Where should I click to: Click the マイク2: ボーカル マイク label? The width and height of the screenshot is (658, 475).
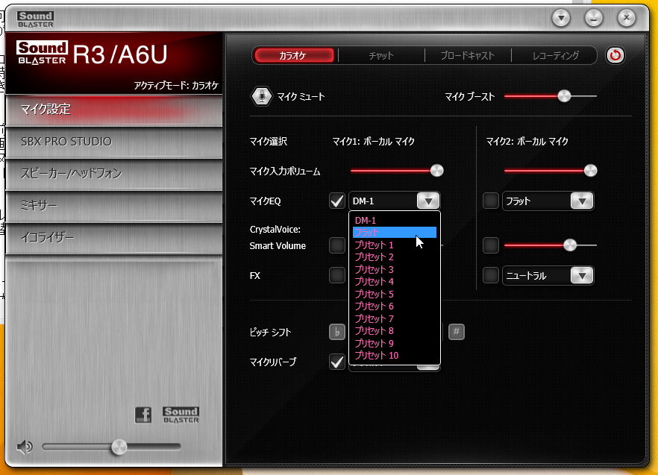527,142
